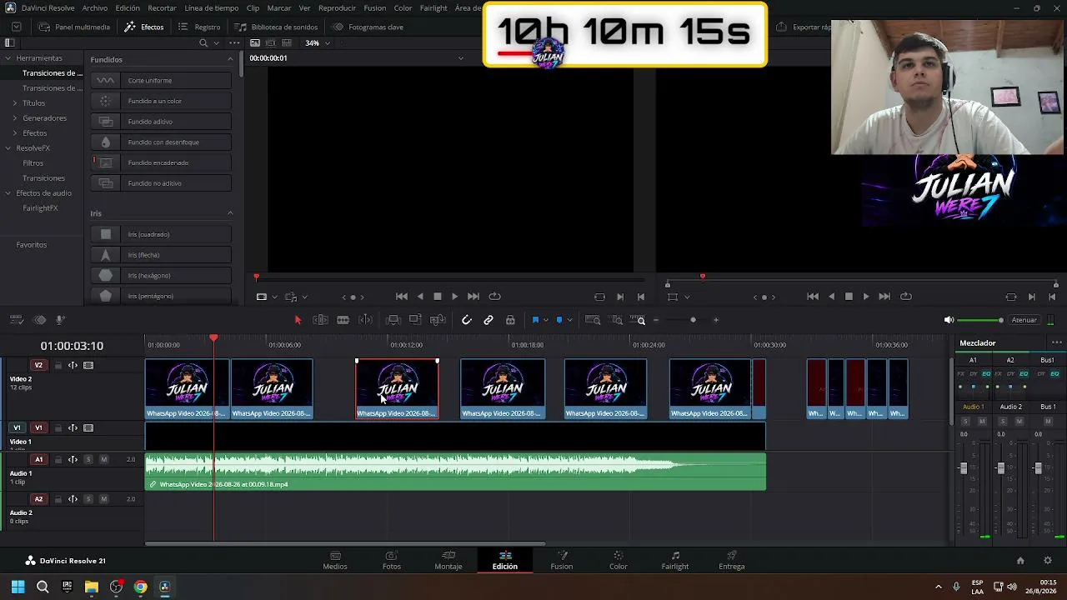Collapse the Iris effects group
The image size is (1067, 600).
click(x=230, y=213)
